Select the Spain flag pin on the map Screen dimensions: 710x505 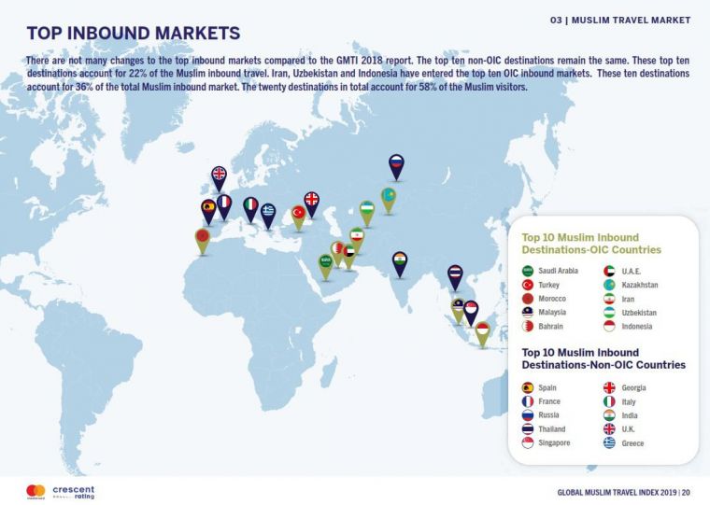(208, 210)
